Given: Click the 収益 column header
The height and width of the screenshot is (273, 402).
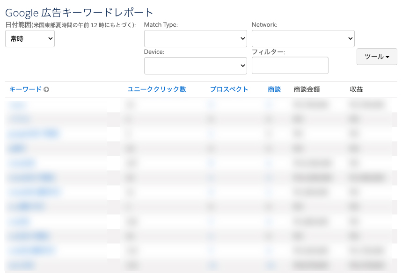Looking at the screenshot, I should pos(356,89).
